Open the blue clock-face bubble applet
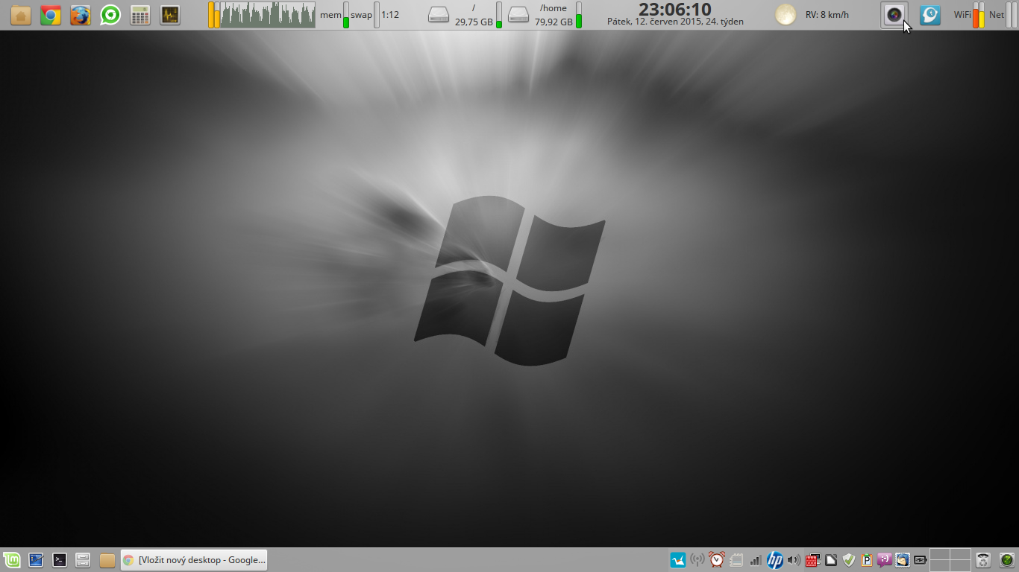 (x=930, y=15)
